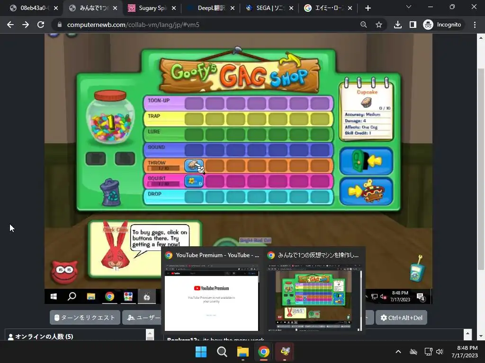Select the Cupcake gag in the Throw row

click(194, 166)
